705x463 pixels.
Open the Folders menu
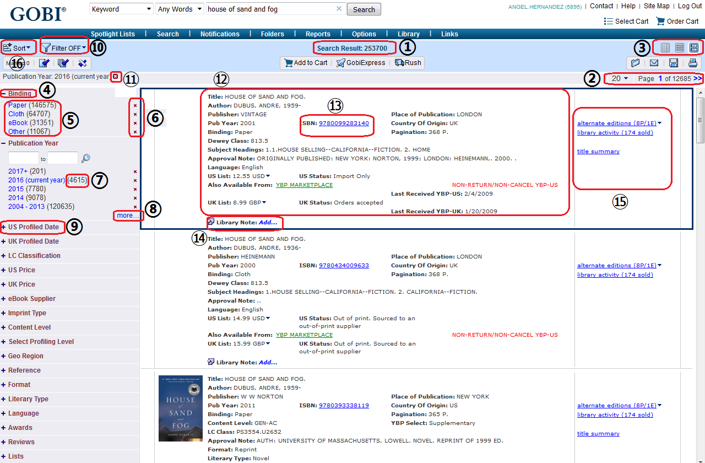point(273,34)
